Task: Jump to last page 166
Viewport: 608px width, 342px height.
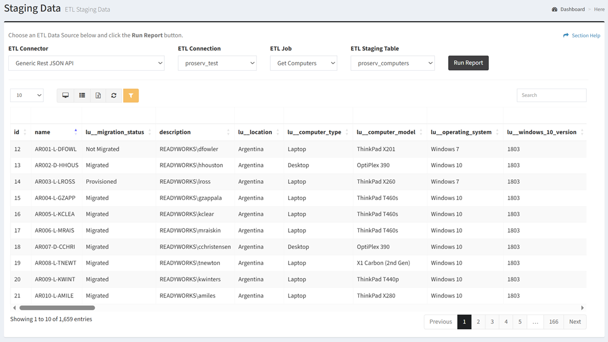Action: pyautogui.click(x=553, y=321)
